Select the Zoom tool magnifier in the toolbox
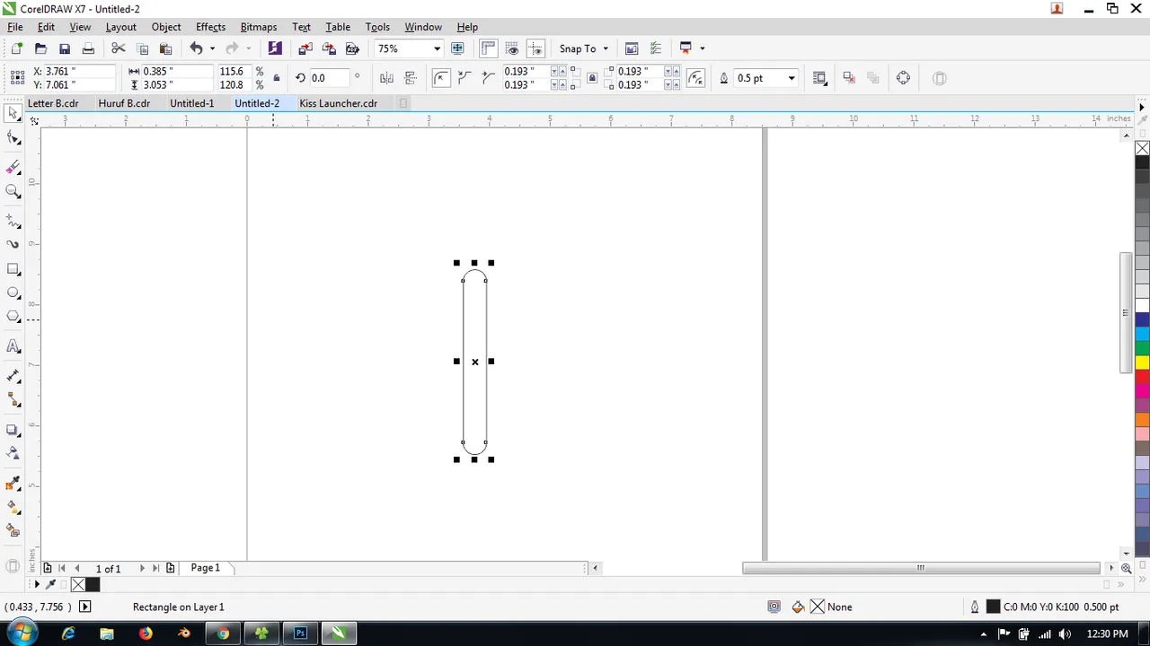Viewport: 1150px width, 646px height. click(13, 191)
